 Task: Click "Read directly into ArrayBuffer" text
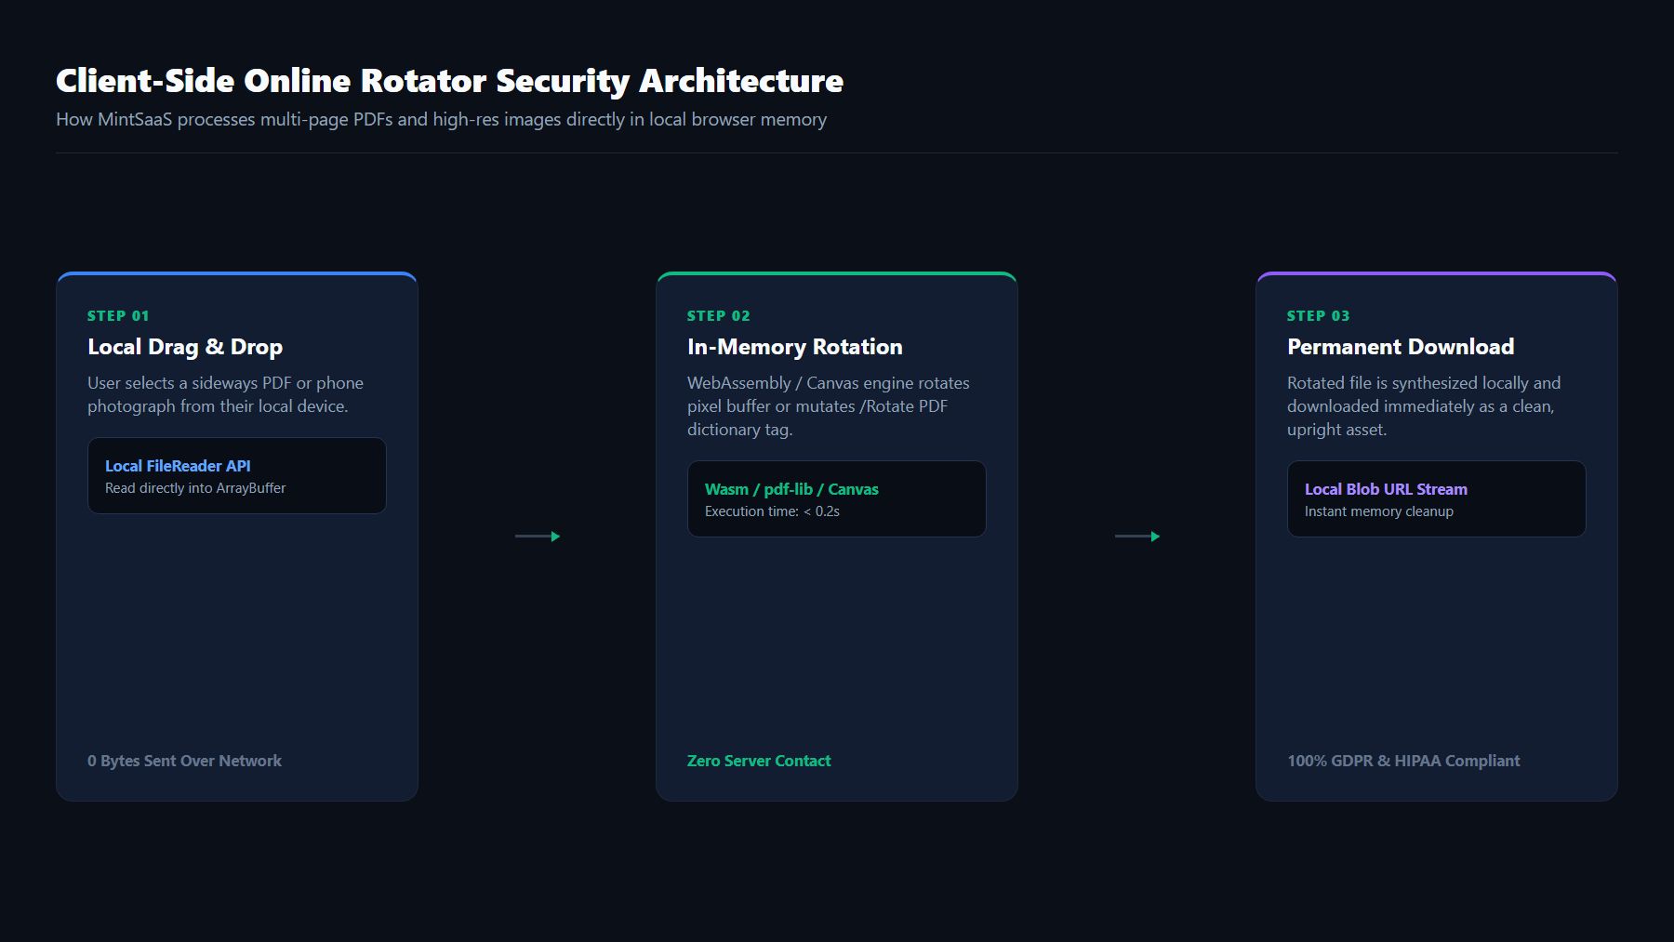(x=195, y=488)
